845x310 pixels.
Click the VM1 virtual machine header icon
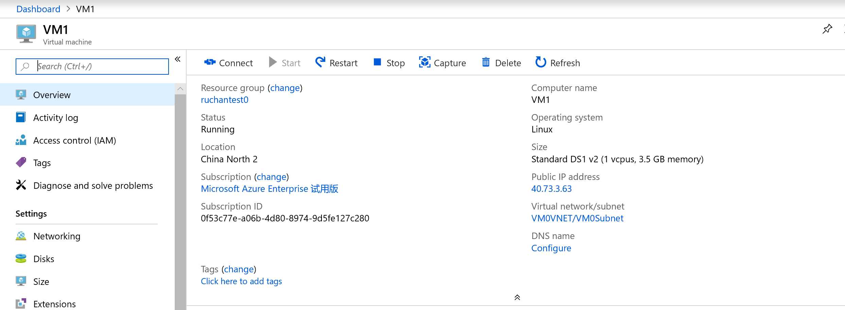coord(26,34)
